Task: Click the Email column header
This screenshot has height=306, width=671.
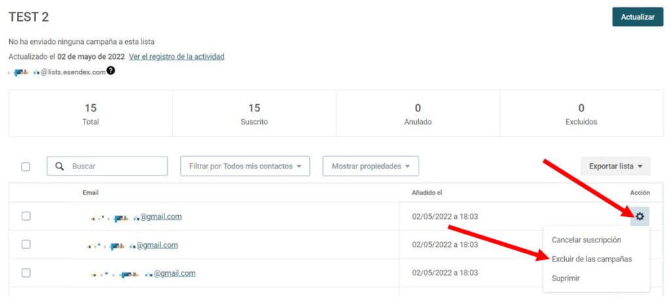Action: click(90, 193)
